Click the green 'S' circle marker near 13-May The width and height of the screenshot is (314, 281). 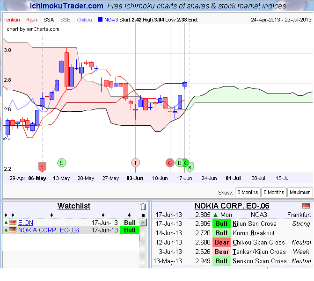(x=62, y=163)
